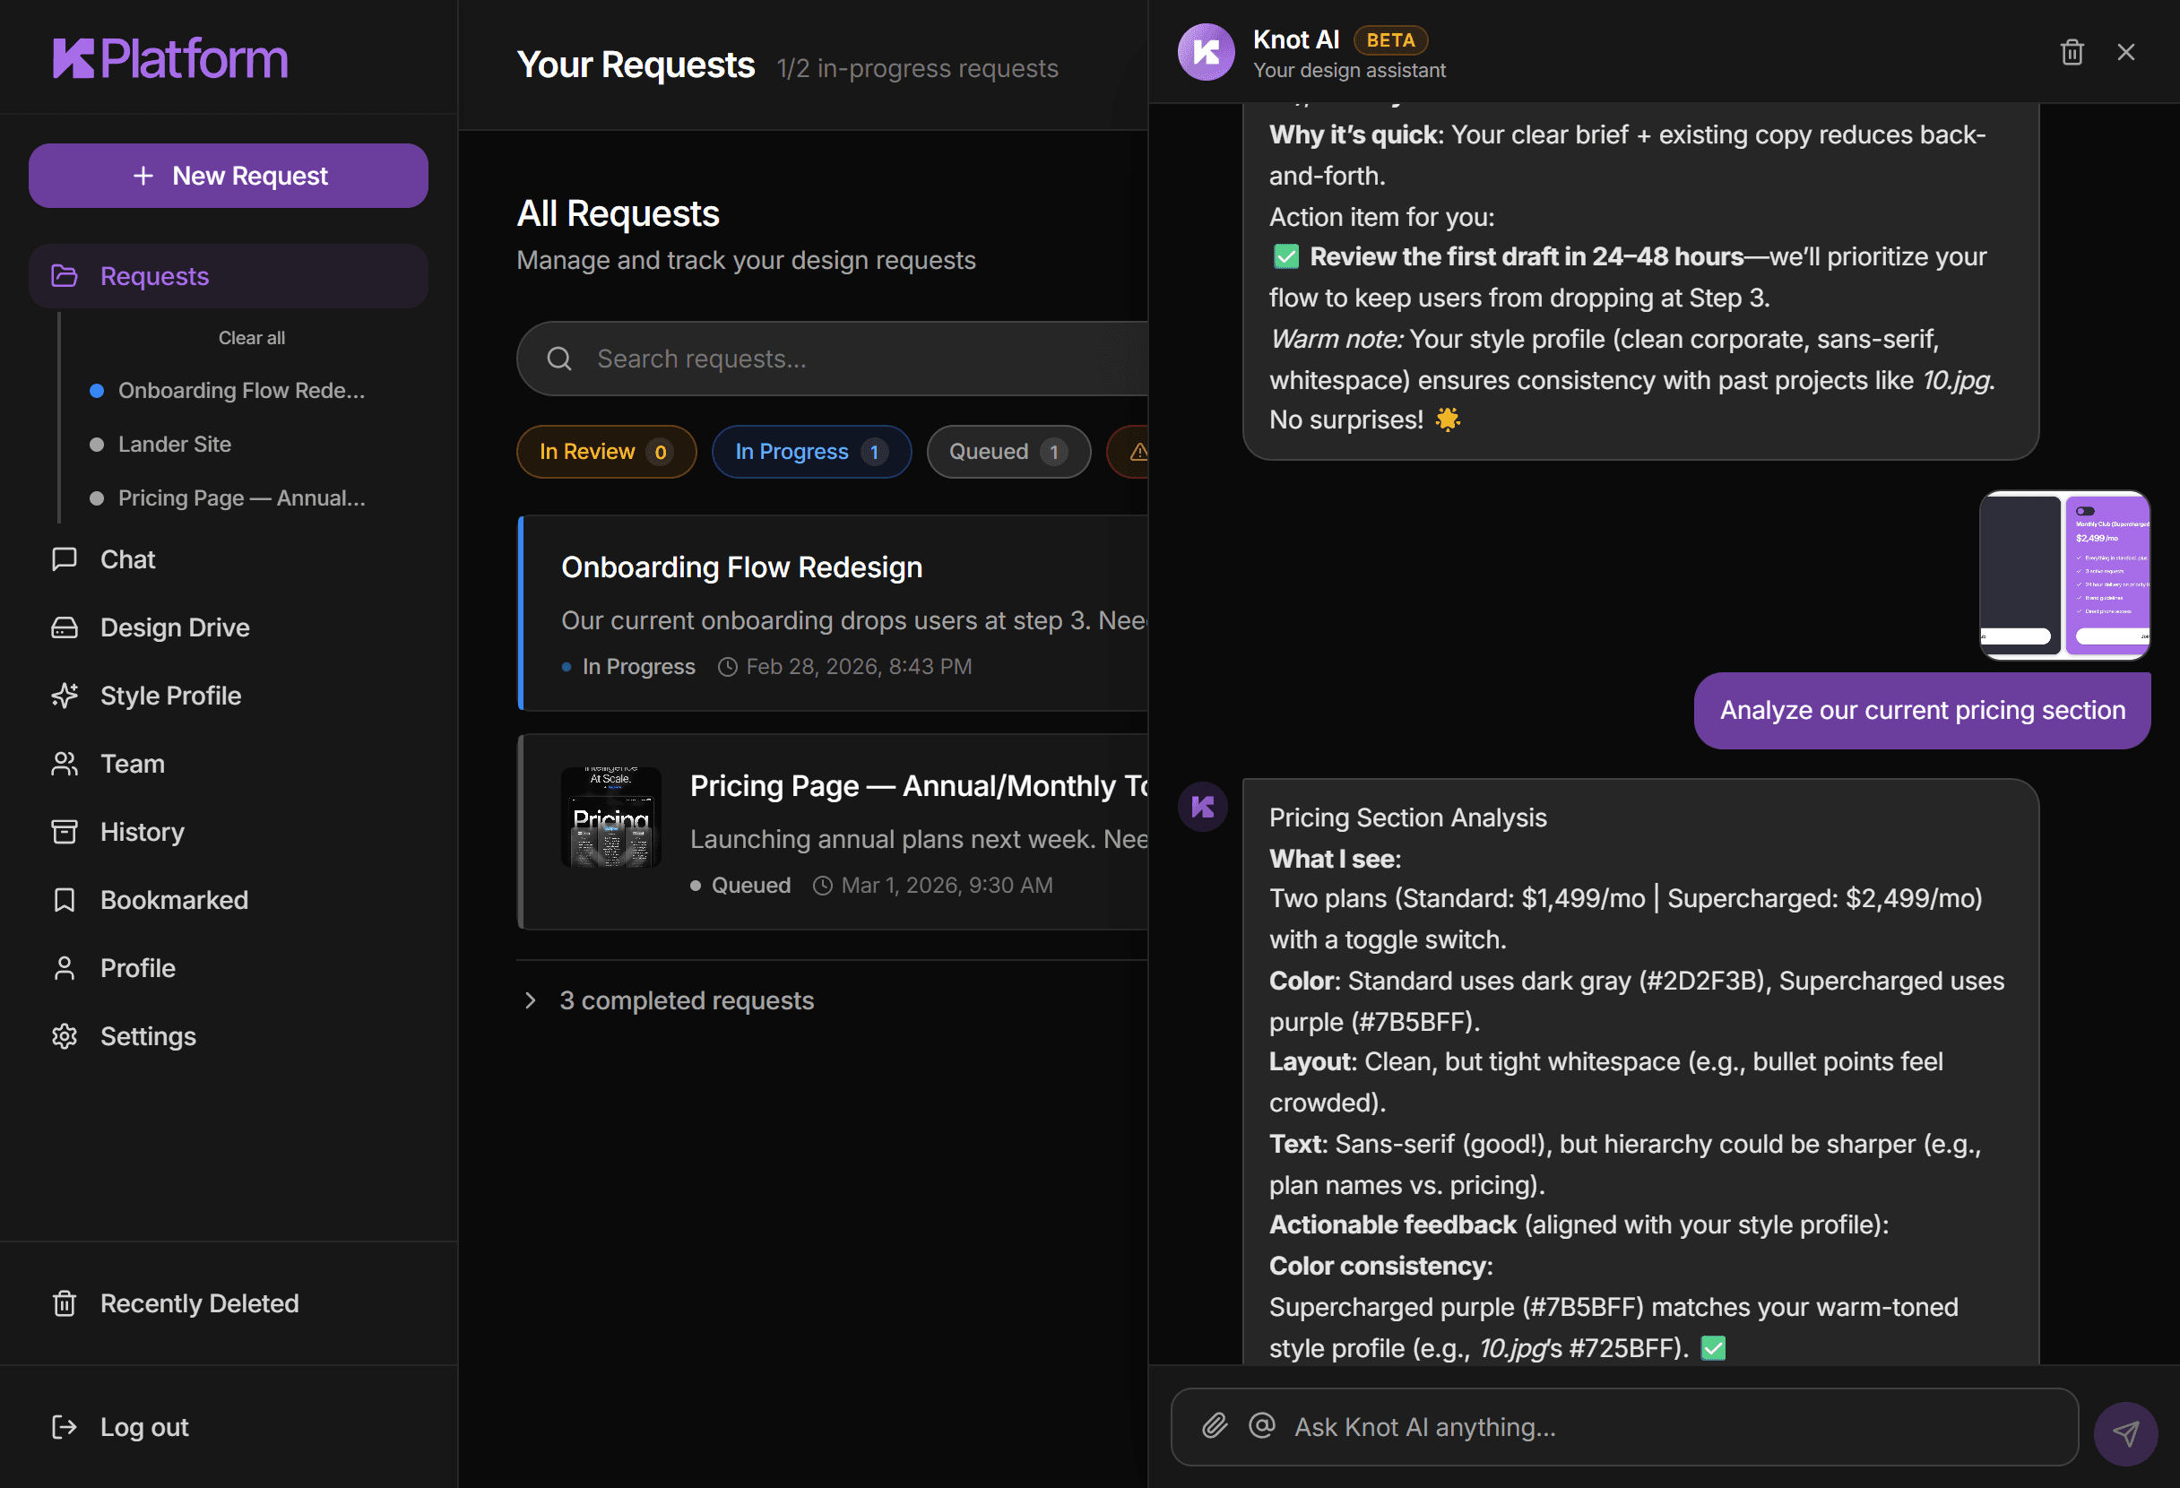Click Clear all above request list
Screen dimensions: 2180x1488
tap(250, 338)
